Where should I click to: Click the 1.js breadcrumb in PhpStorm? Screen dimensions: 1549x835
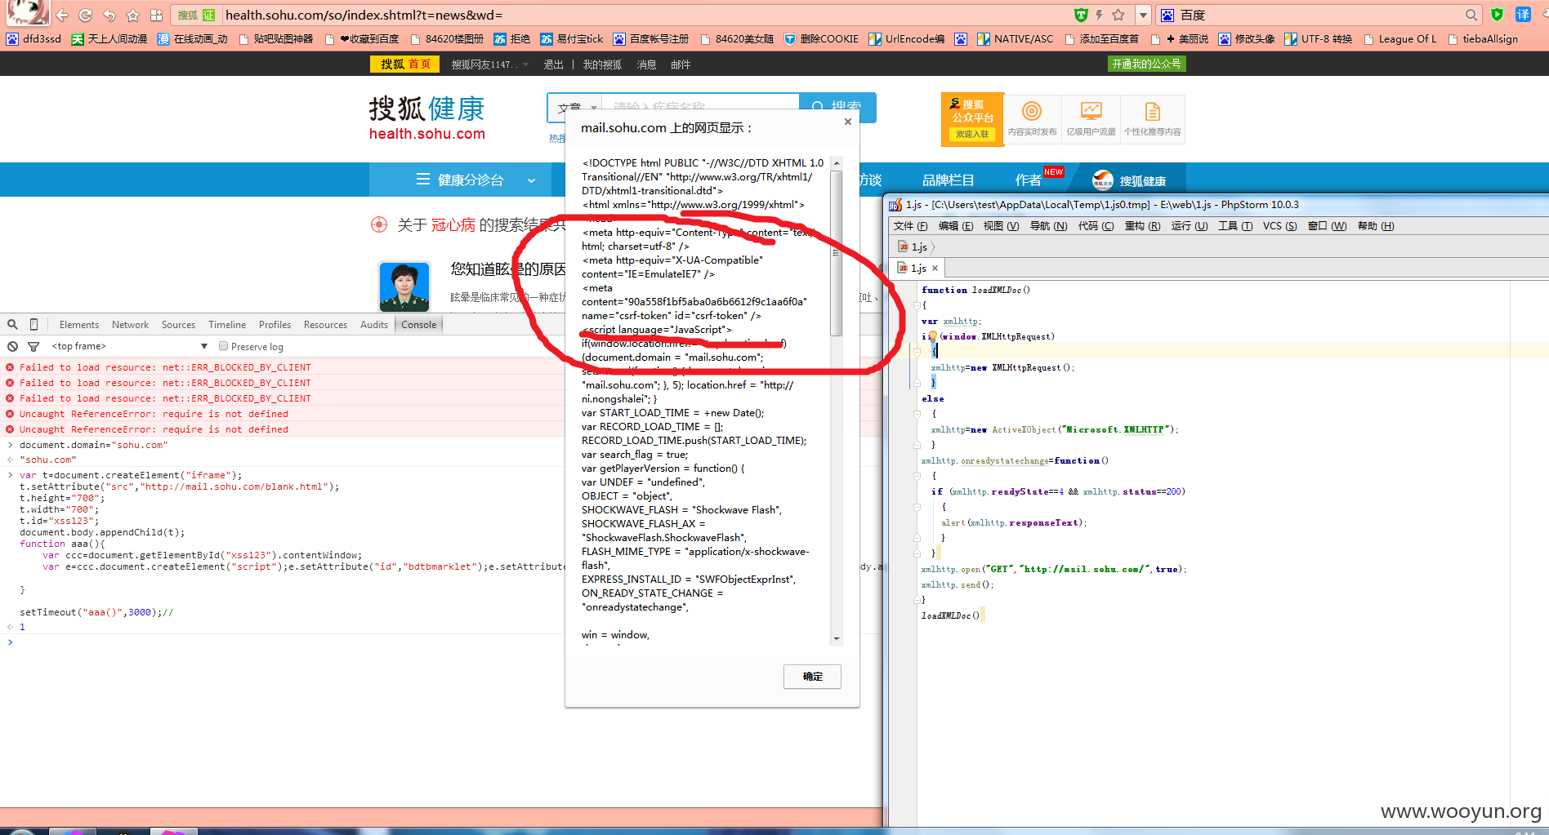(913, 247)
